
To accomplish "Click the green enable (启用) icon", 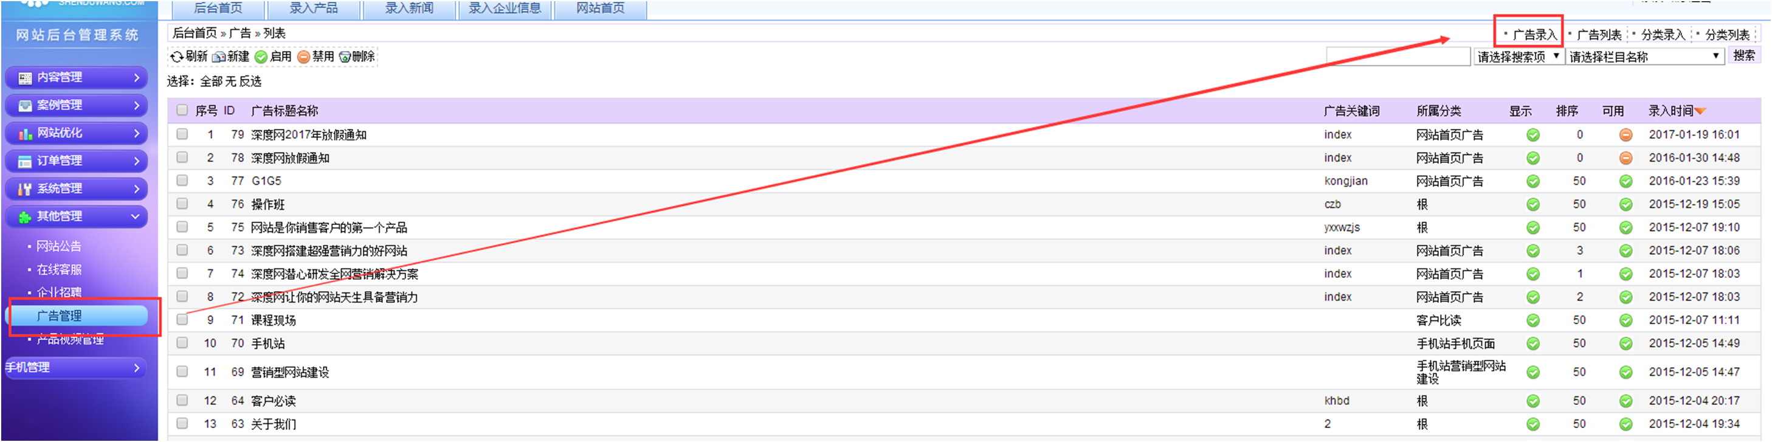I will [x=261, y=57].
